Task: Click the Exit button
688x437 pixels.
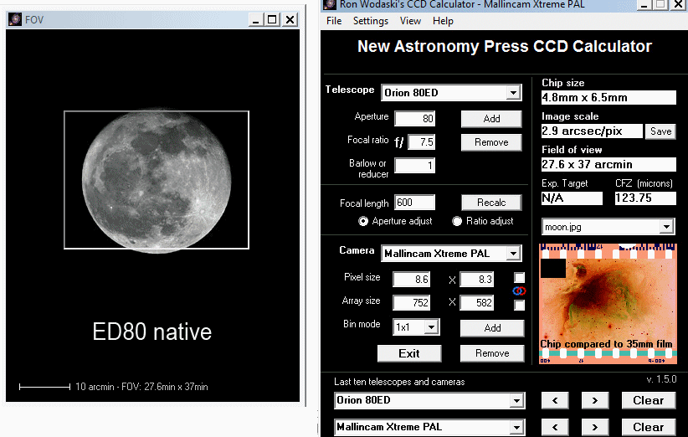Action: point(409,353)
